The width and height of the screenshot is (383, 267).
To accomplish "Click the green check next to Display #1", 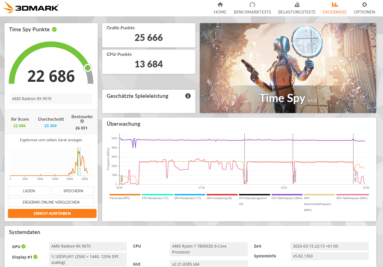I will coord(35,257).
